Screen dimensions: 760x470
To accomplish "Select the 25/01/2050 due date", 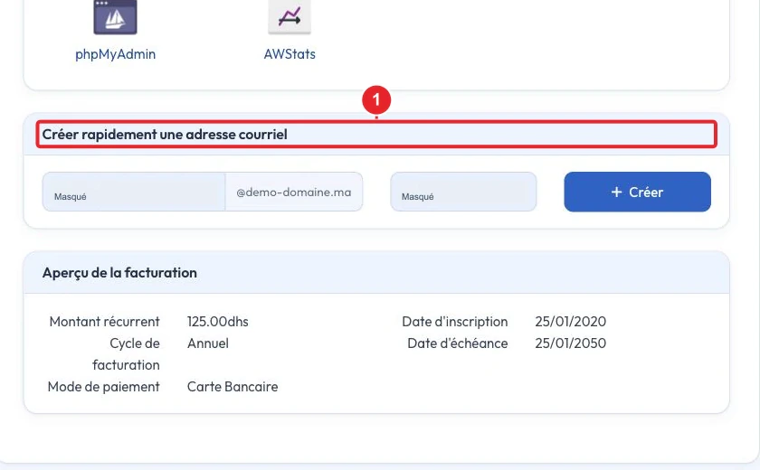I will coord(571,343).
